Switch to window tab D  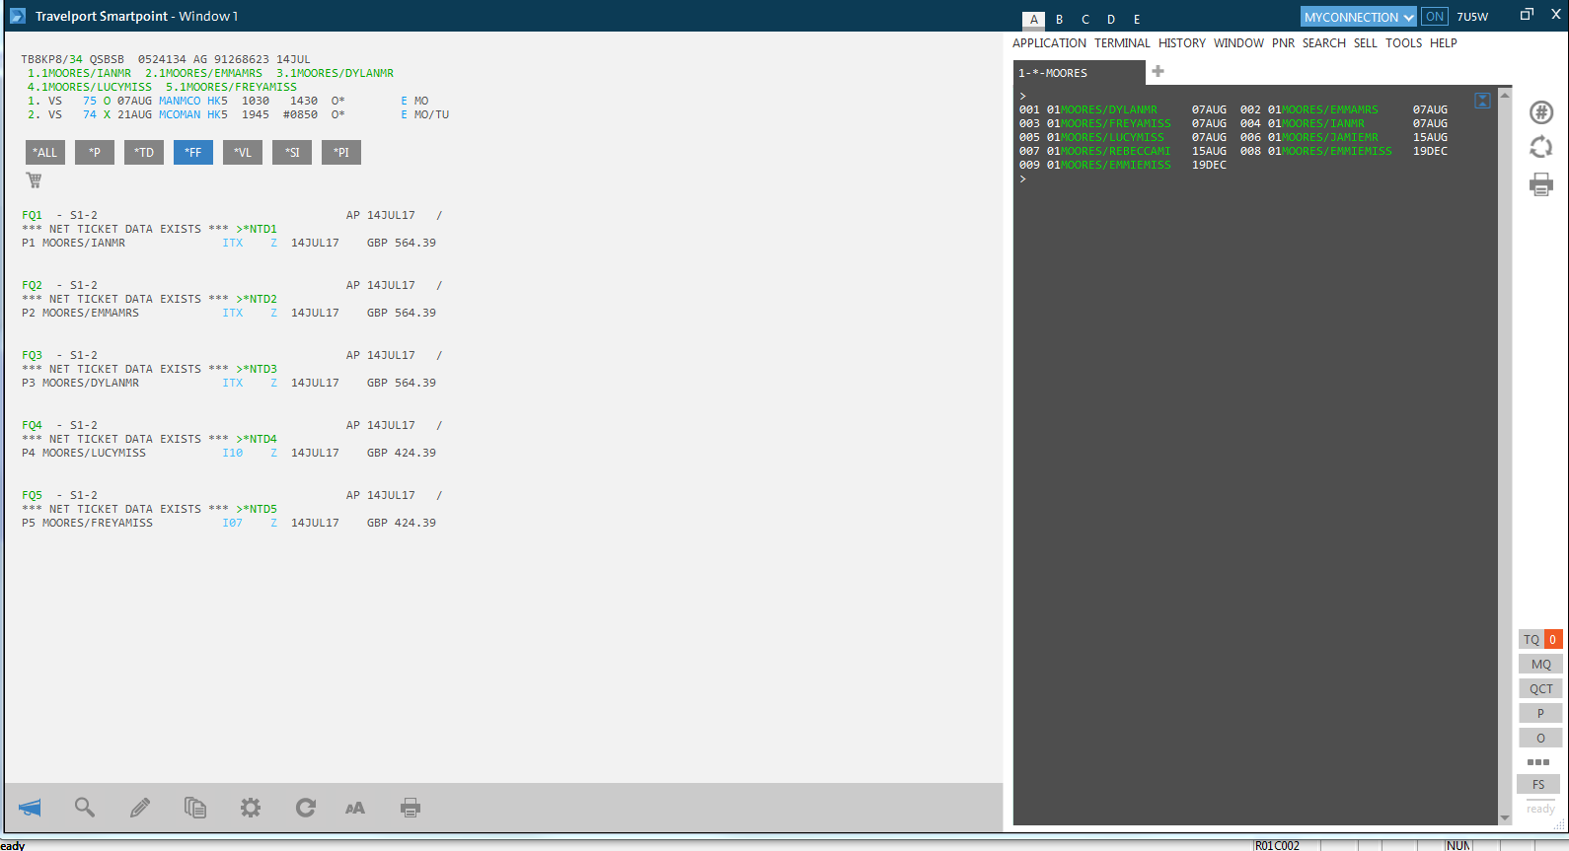click(x=1111, y=20)
